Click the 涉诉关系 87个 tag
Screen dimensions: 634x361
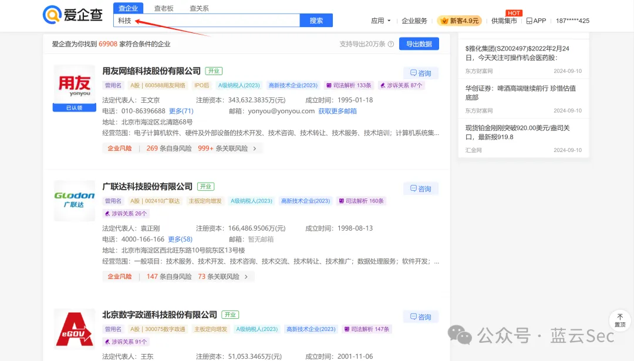pyautogui.click(x=401, y=85)
